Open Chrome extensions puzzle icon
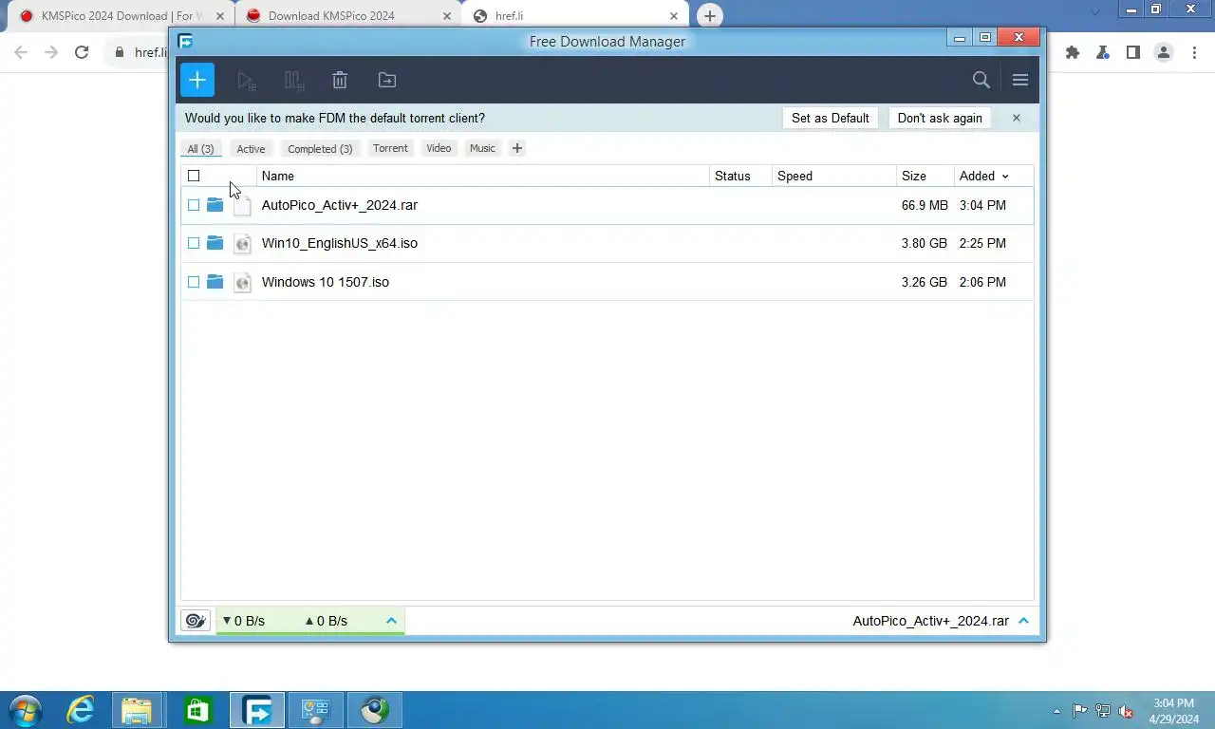 (x=1073, y=52)
